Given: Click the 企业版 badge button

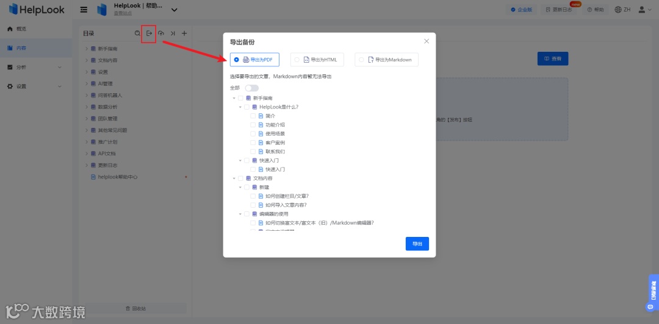Looking at the screenshot, I should pos(521,10).
